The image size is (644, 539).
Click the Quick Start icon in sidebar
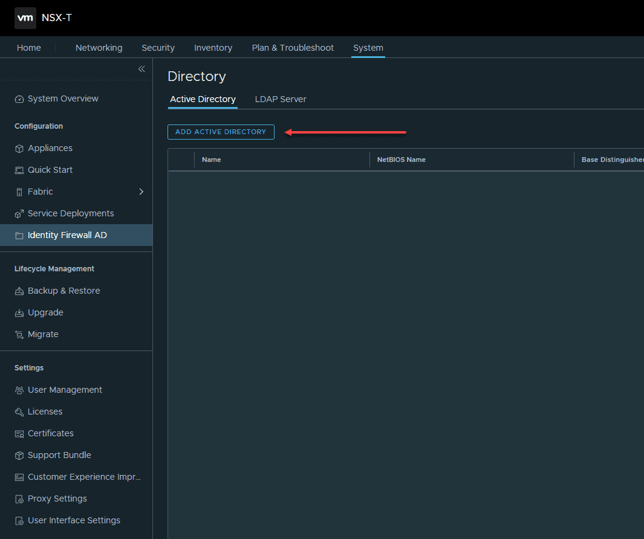tap(19, 170)
